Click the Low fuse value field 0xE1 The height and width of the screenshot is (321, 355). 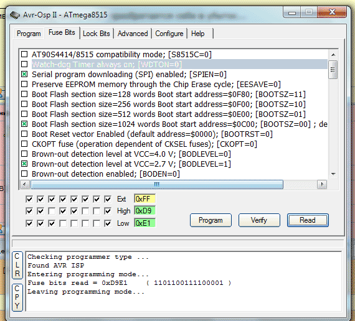coord(144,223)
